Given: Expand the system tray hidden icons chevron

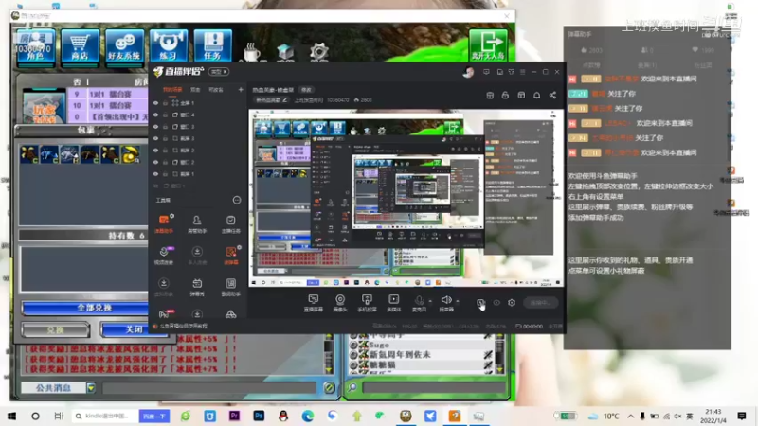Looking at the screenshot, I should [x=631, y=416].
